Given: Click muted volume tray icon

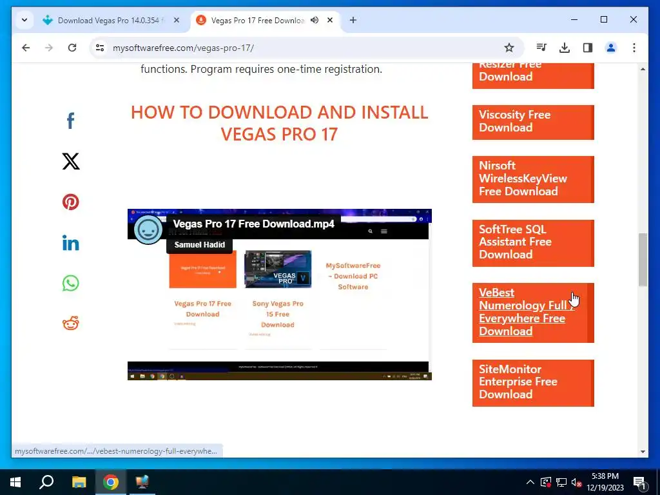Looking at the screenshot, I should click(576, 482).
